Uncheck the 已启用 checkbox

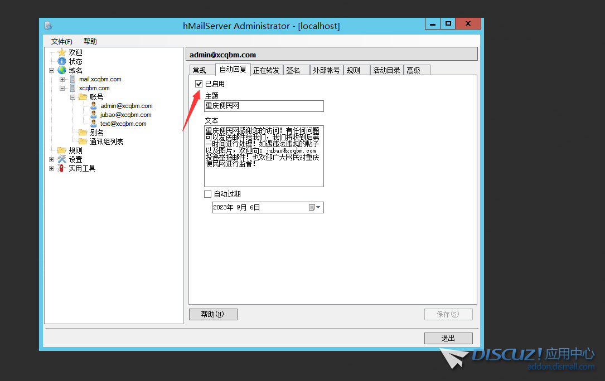199,84
